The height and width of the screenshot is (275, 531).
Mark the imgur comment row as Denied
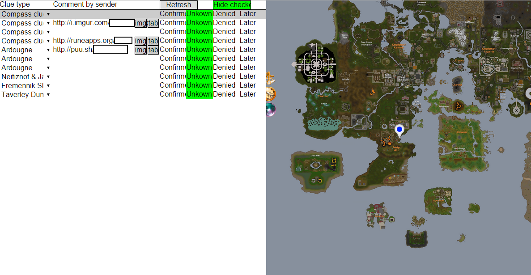[x=224, y=23]
